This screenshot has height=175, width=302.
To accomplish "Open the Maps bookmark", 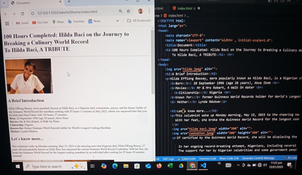I will (58, 22).
